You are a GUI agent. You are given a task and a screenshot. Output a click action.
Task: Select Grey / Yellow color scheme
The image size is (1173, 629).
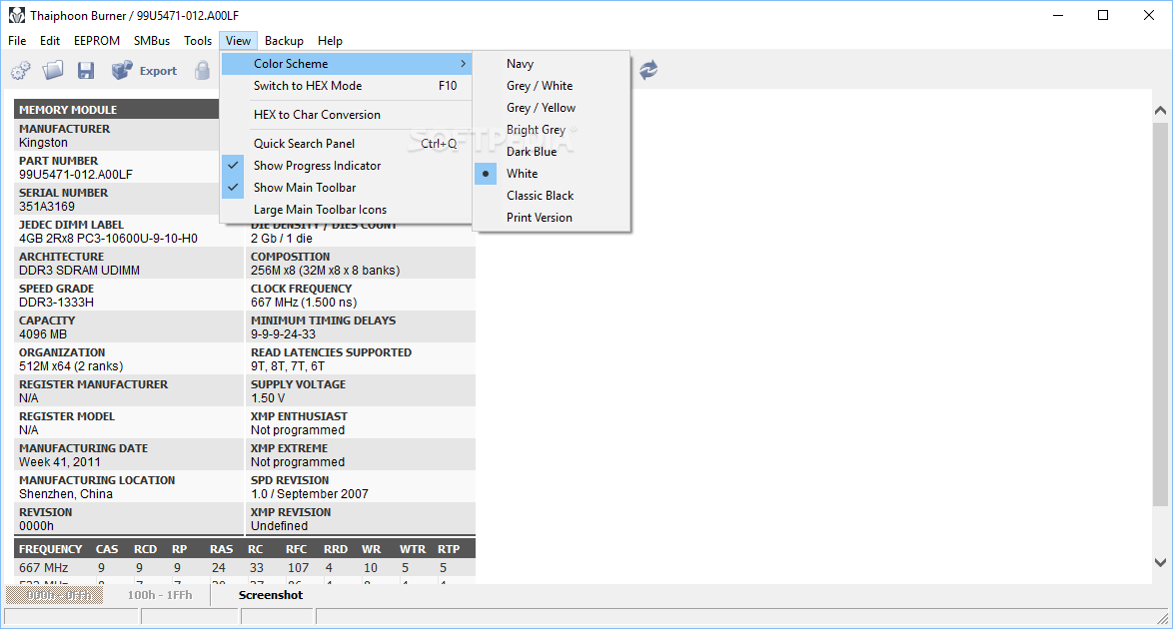pos(553,108)
